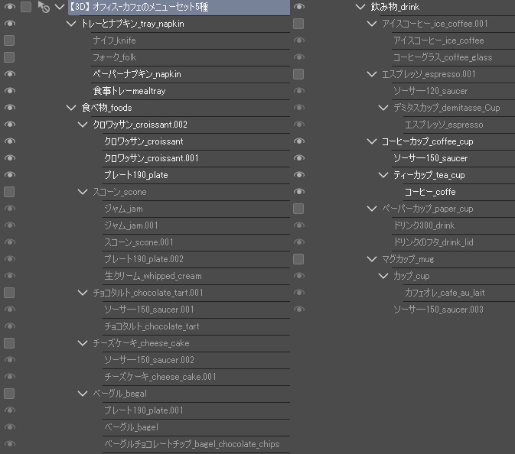The width and height of the screenshot is (515, 454).
Task: Collapse the ティーカップ_tea_cup node
Action: (383, 175)
